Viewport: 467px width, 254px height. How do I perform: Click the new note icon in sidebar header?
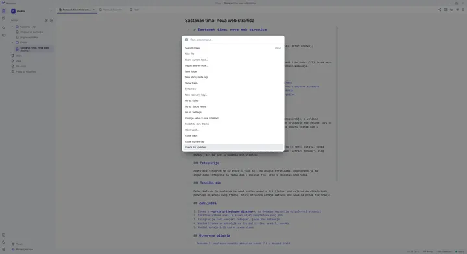(x=46, y=21)
